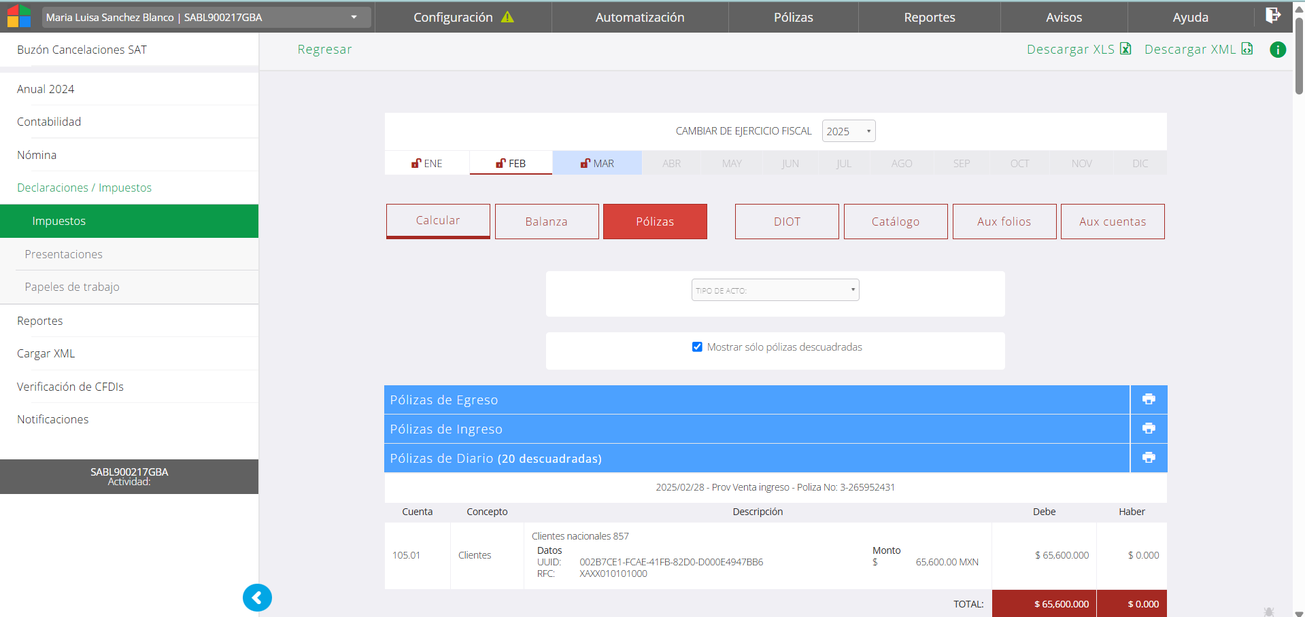
Task: Expand the Pólizas de Egreso section
Action: 756,400
